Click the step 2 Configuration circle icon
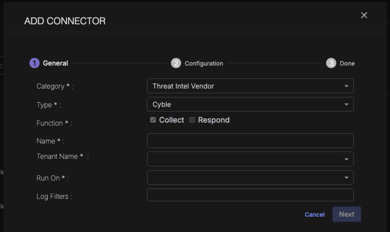This screenshot has height=232, width=390. coord(176,63)
